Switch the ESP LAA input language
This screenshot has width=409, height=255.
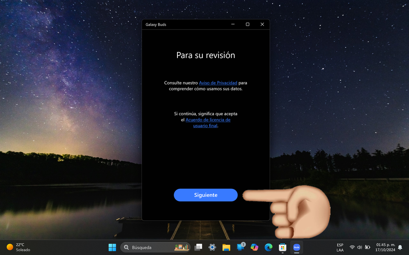point(340,248)
